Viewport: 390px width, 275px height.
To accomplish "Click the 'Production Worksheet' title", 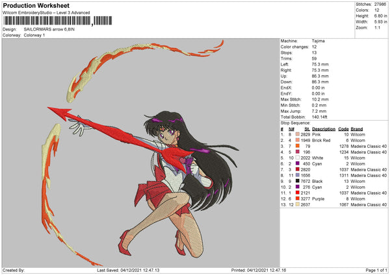I will click(36, 5).
